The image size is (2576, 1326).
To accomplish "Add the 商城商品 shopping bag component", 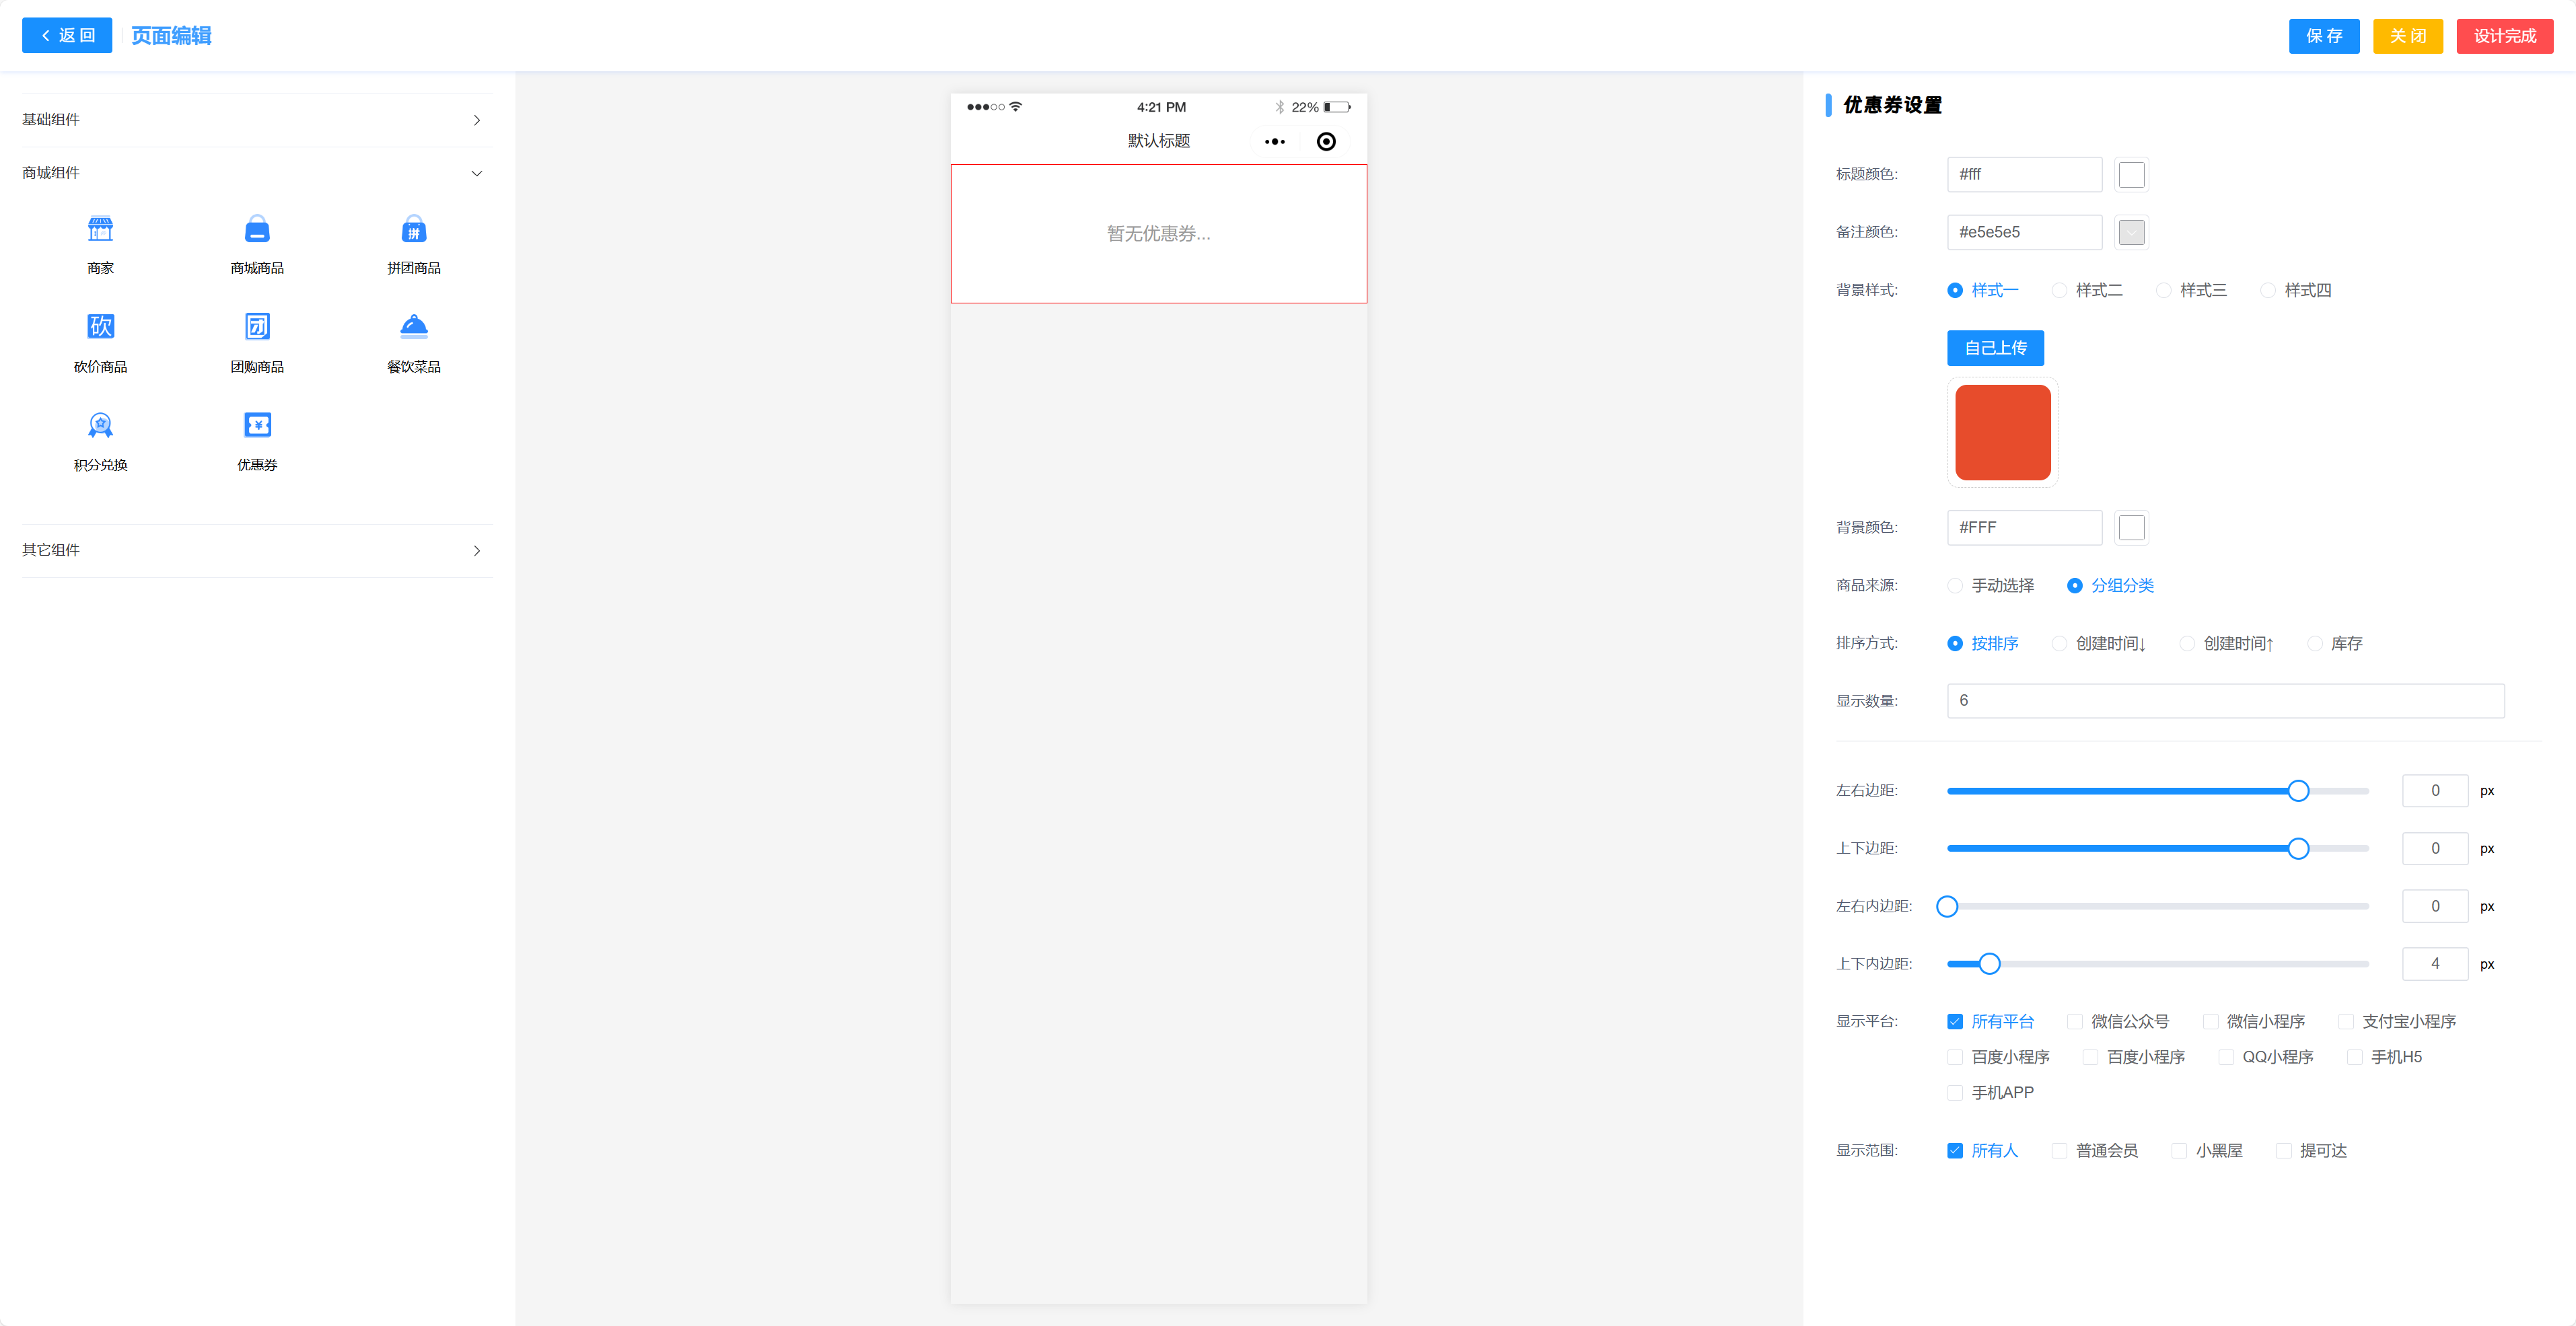I will coord(257,230).
